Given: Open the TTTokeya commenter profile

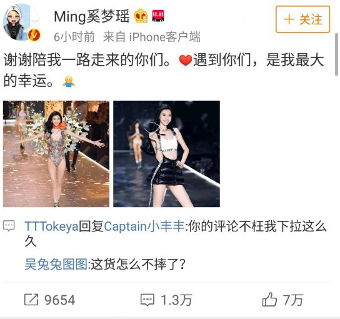Looking at the screenshot, I should 51,226.
